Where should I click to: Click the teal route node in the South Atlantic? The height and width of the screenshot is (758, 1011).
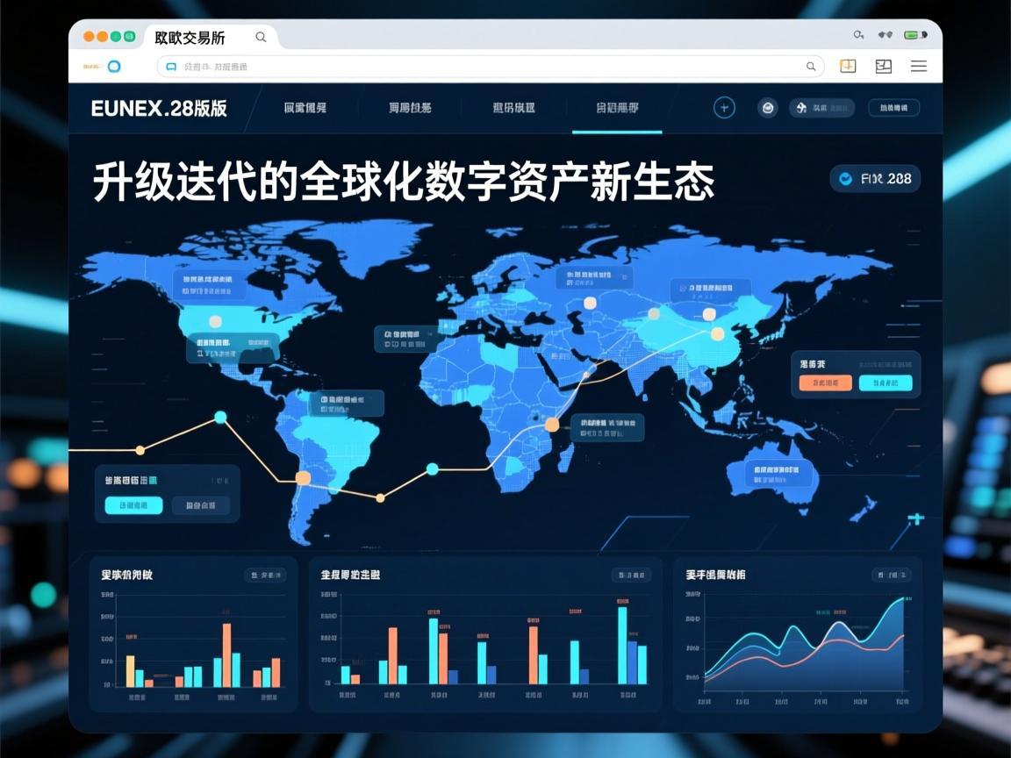click(433, 468)
